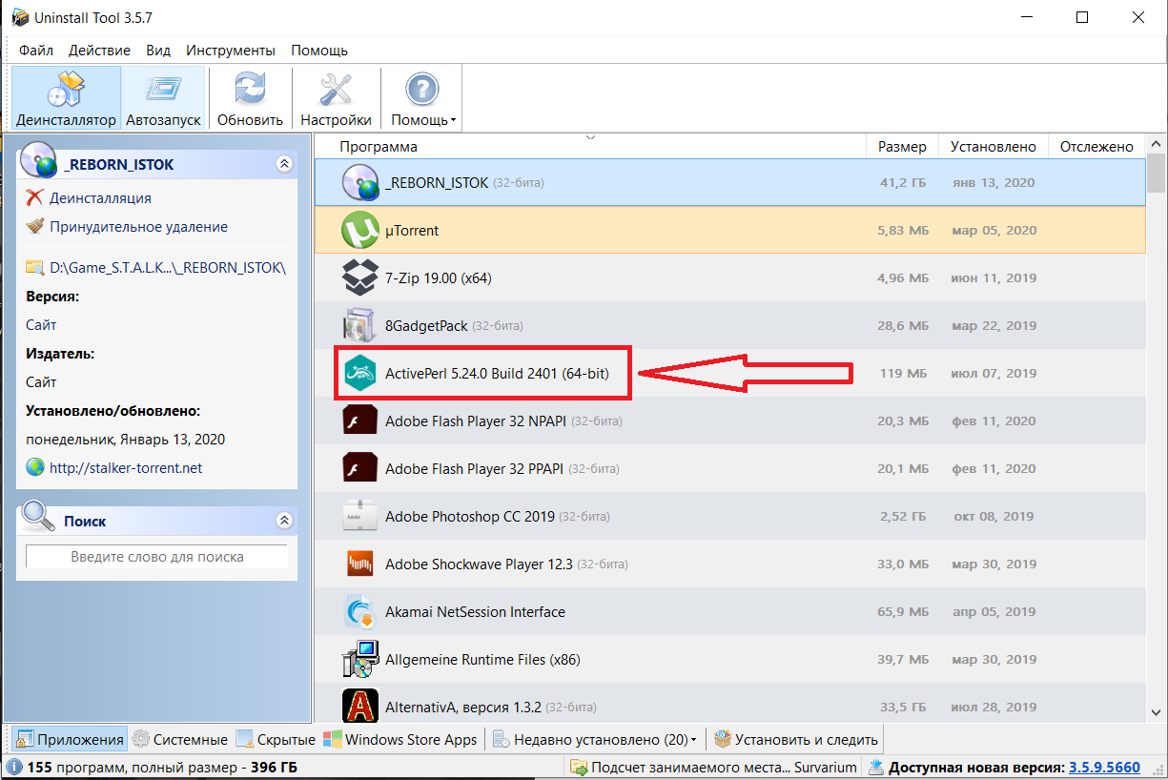Open the Помощь toolbar dropdown

click(423, 98)
